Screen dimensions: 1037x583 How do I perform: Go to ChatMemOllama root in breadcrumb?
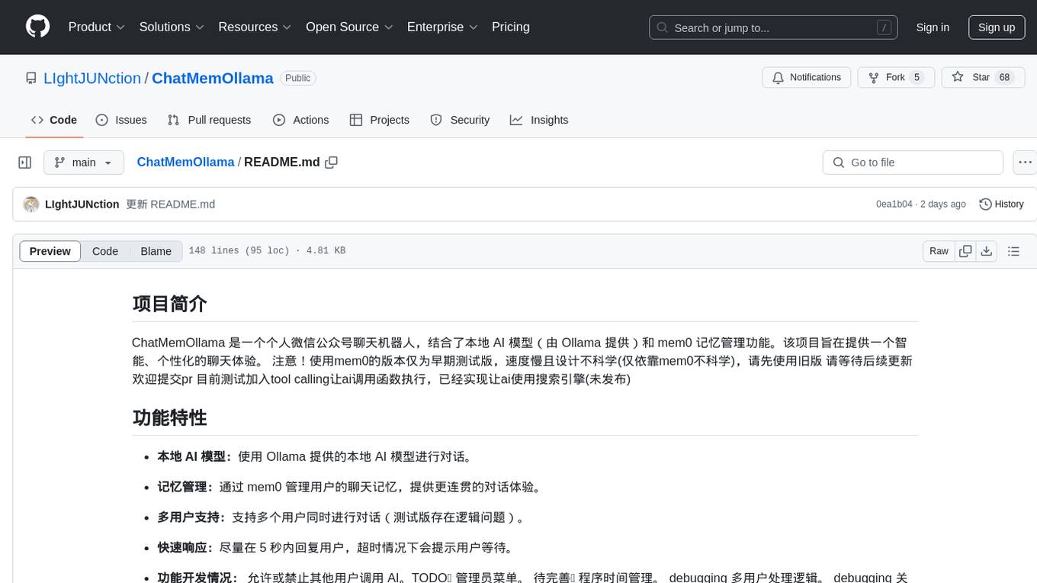coord(185,162)
